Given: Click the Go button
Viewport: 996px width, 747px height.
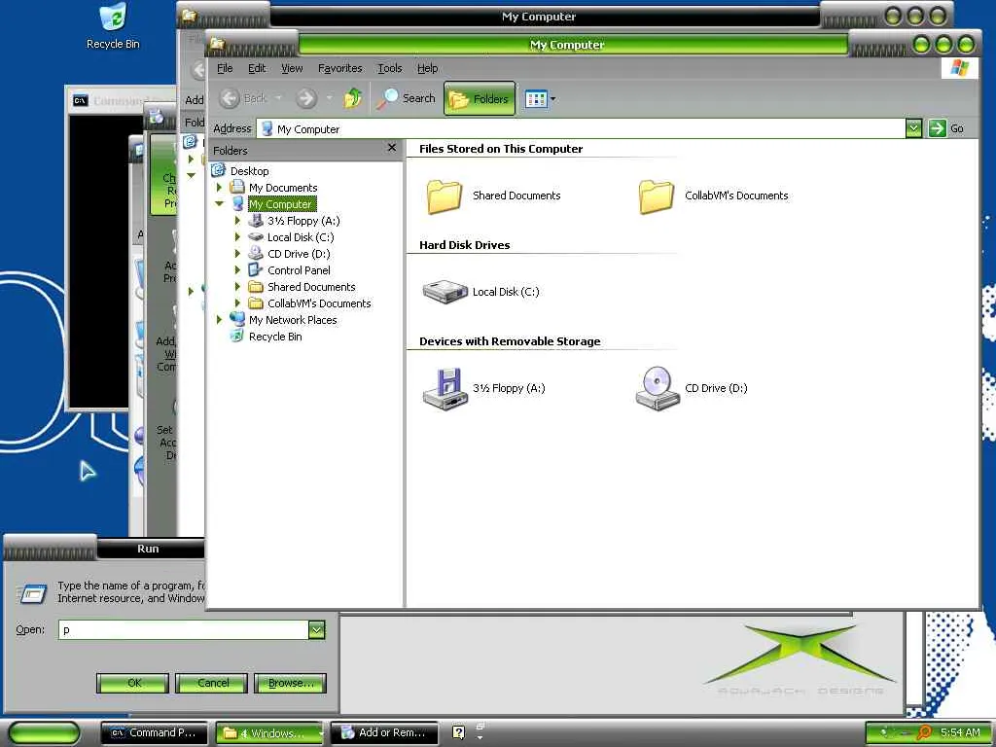Looking at the screenshot, I should (946, 129).
